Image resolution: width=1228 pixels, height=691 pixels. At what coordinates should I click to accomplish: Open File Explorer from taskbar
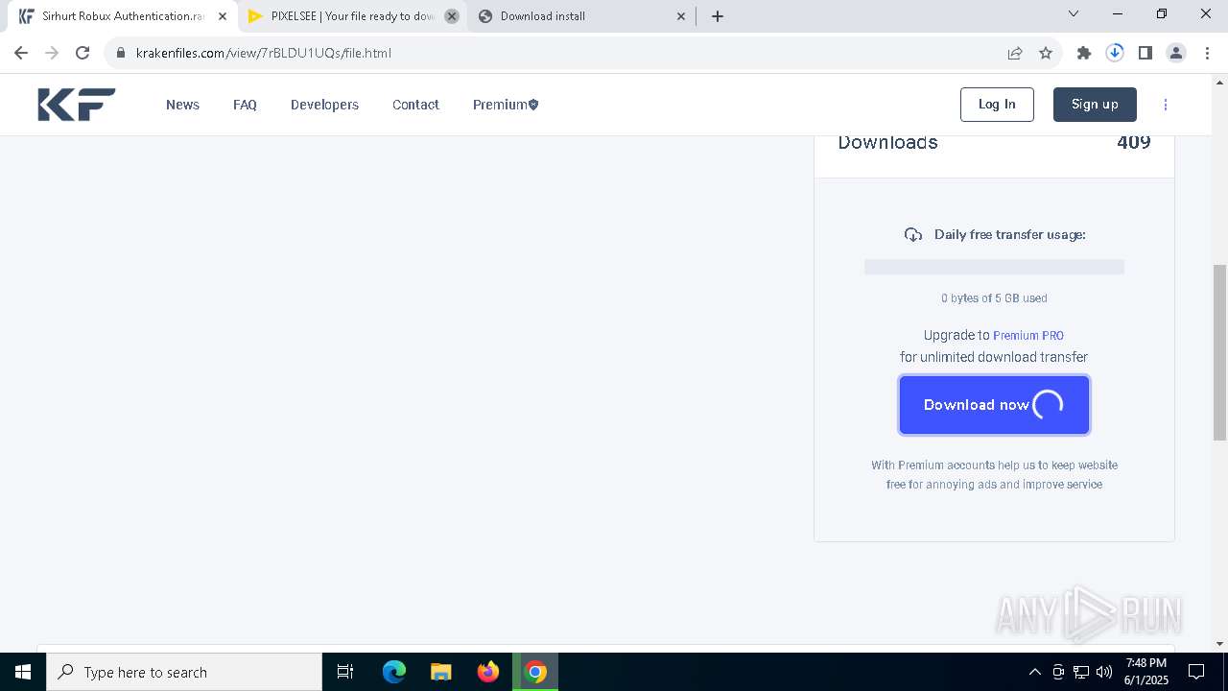(x=441, y=672)
